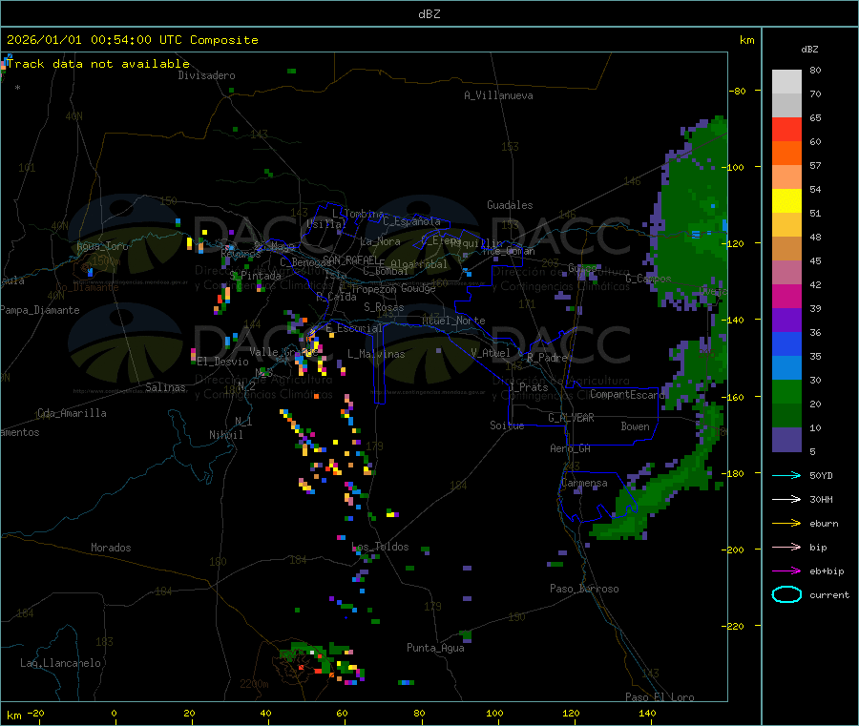Click the 35 dBZ blue legend swatch

click(786, 343)
